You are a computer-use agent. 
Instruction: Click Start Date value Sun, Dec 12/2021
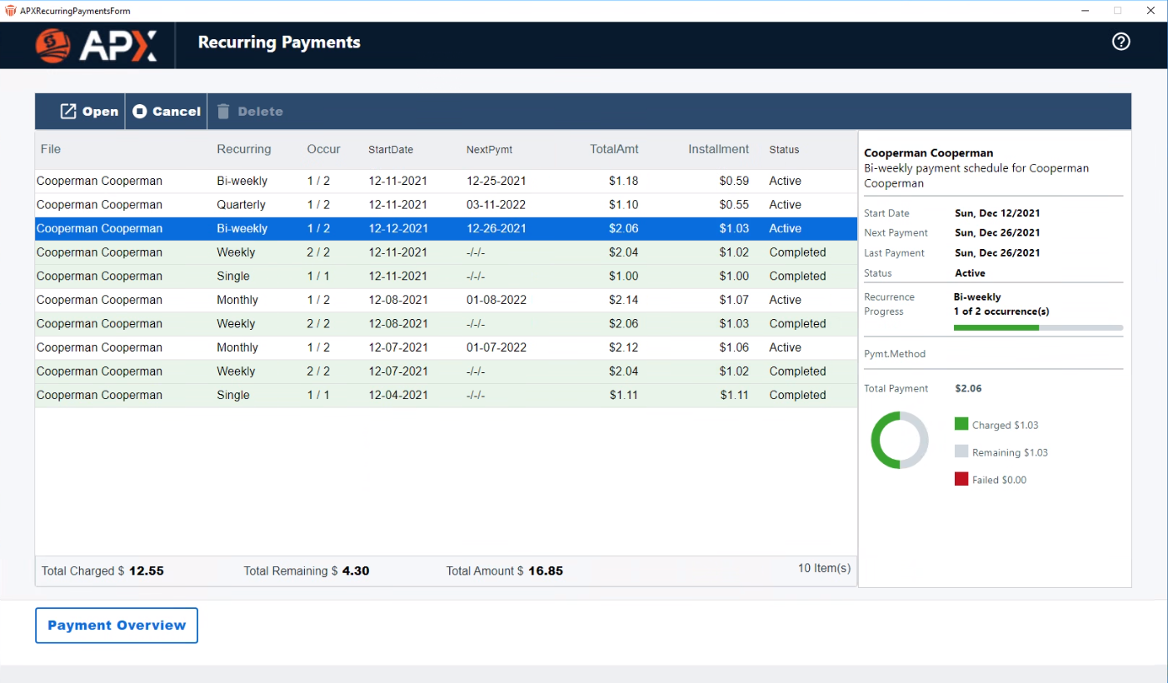pyautogui.click(x=997, y=213)
